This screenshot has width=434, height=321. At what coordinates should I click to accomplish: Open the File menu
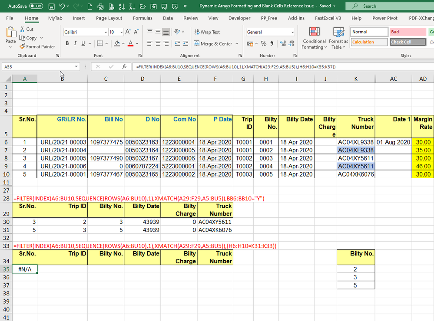coord(10,18)
